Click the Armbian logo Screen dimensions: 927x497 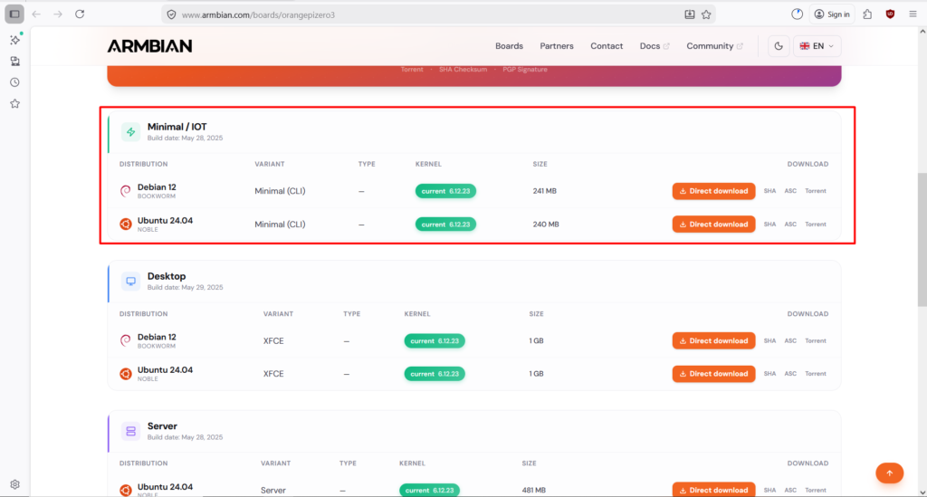point(149,46)
